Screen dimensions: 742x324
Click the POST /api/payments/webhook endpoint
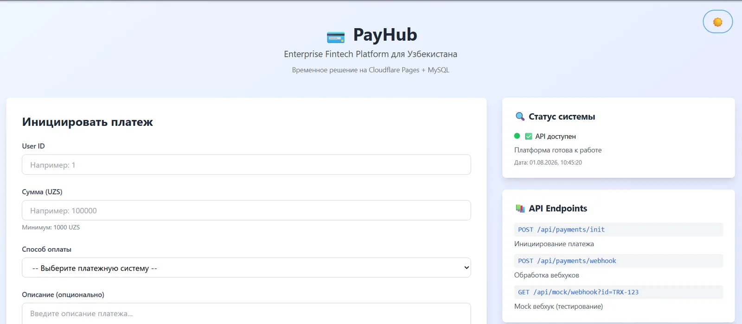pyautogui.click(x=619, y=261)
